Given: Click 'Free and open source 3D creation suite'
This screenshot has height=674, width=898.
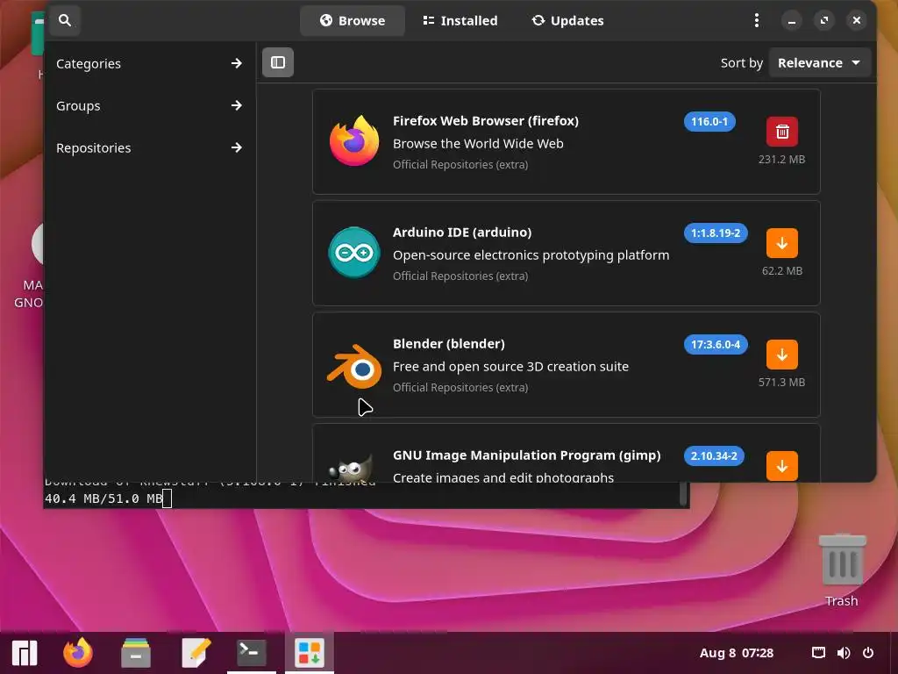Looking at the screenshot, I should click(x=511, y=367).
